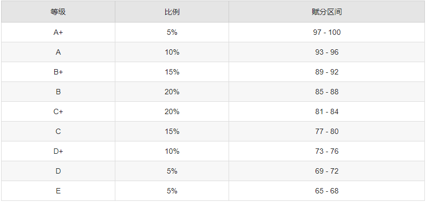Select the 69 - 72 score range
The height and width of the screenshot is (202, 426).
[327, 171]
